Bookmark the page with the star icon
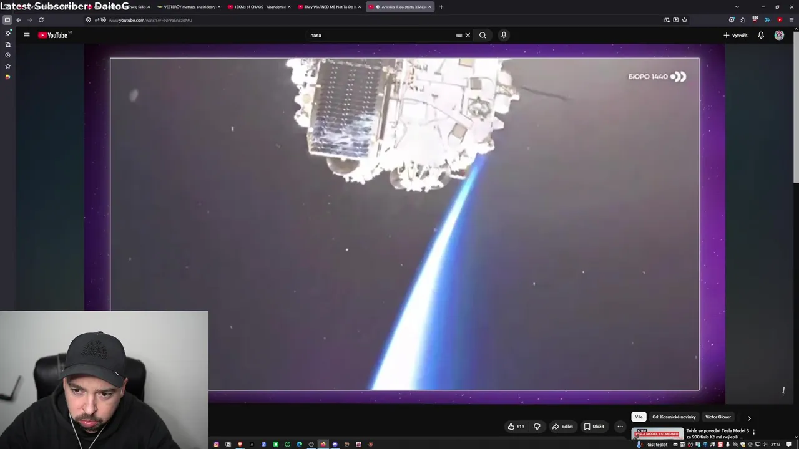The height and width of the screenshot is (449, 799). coord(684,20)
